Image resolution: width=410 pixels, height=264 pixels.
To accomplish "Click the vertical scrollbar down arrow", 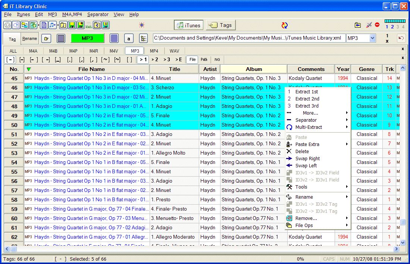I will [403, 243].
